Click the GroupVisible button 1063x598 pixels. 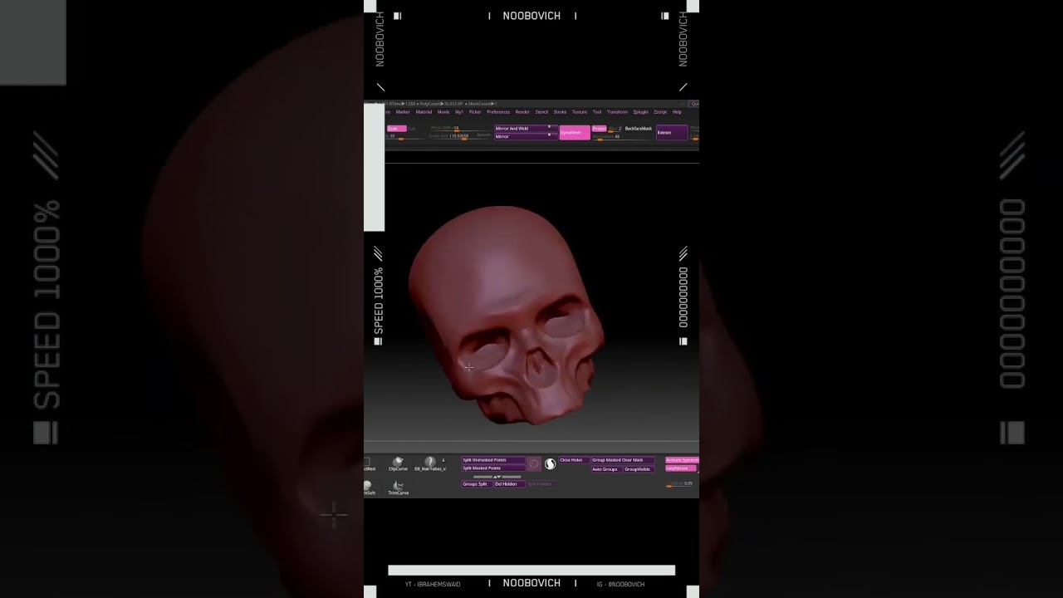(x=639, y=469)
